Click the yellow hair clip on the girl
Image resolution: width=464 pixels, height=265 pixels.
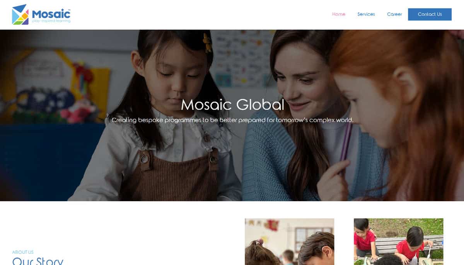pos(207,43)
